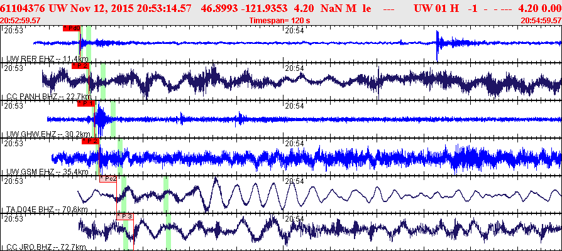Click the 20:54 time label on GSM trace
This screenshot has height=251, width=562.
click(x=295, y=143)
